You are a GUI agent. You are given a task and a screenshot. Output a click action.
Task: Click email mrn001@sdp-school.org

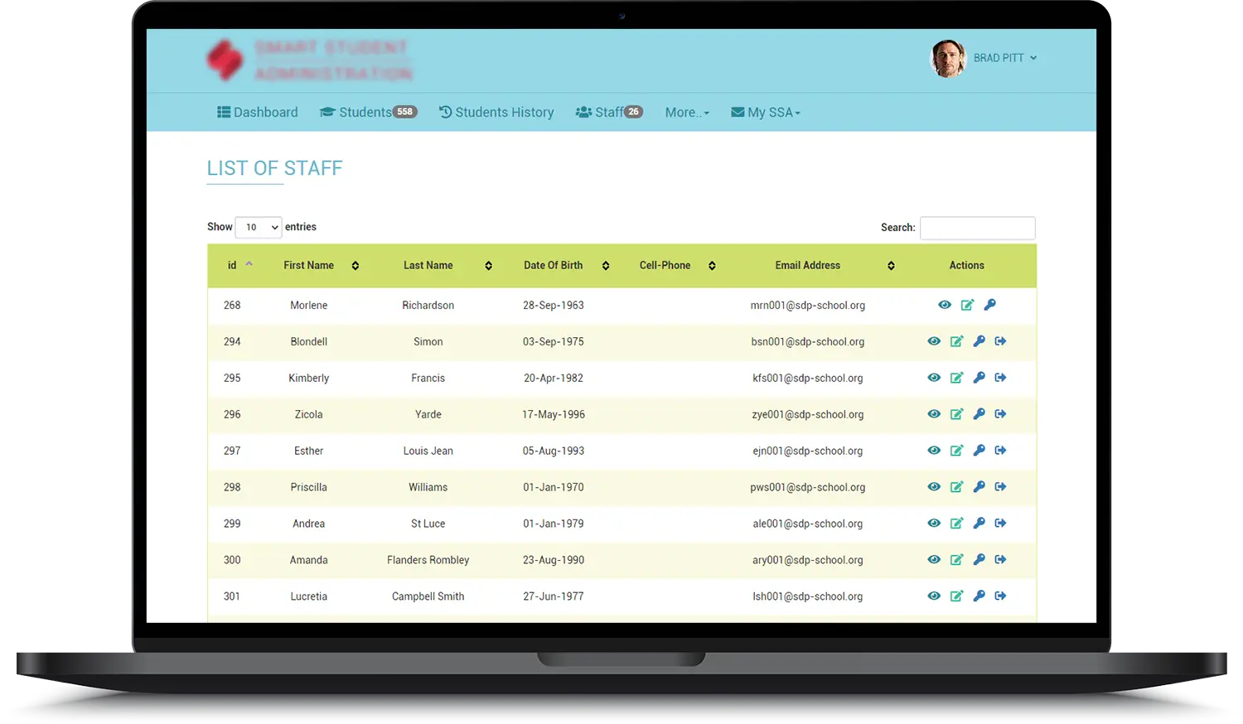click(x=808, y=306)
